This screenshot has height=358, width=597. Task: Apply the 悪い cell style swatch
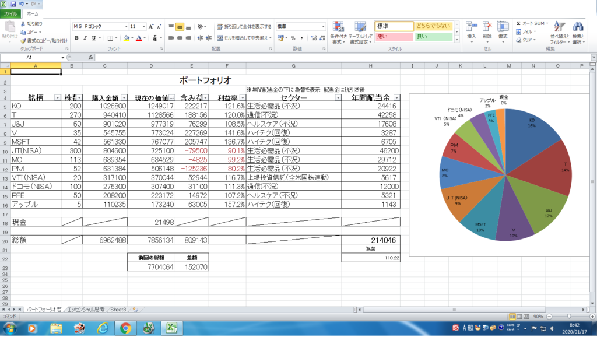394,37
